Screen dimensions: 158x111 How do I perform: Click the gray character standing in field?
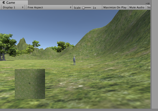click(x=74, y=61)
